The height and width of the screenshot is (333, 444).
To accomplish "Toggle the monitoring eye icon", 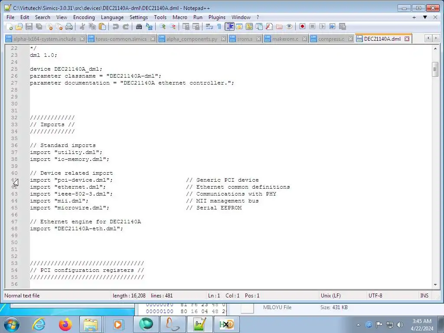I will (289, 26).
